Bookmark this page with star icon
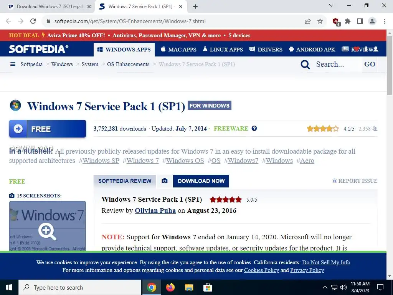 pyautogui.click(x=320, y=22)
